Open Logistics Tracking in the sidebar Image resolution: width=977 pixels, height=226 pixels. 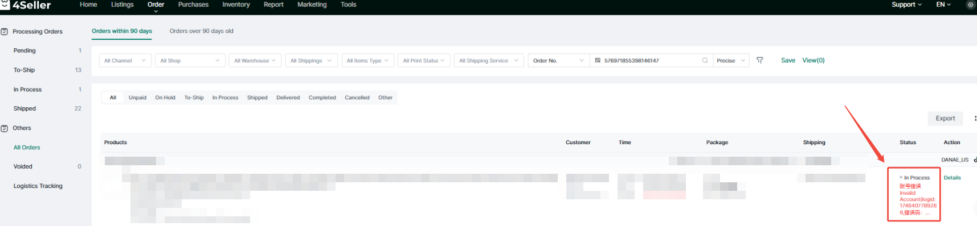coord(38,186)
